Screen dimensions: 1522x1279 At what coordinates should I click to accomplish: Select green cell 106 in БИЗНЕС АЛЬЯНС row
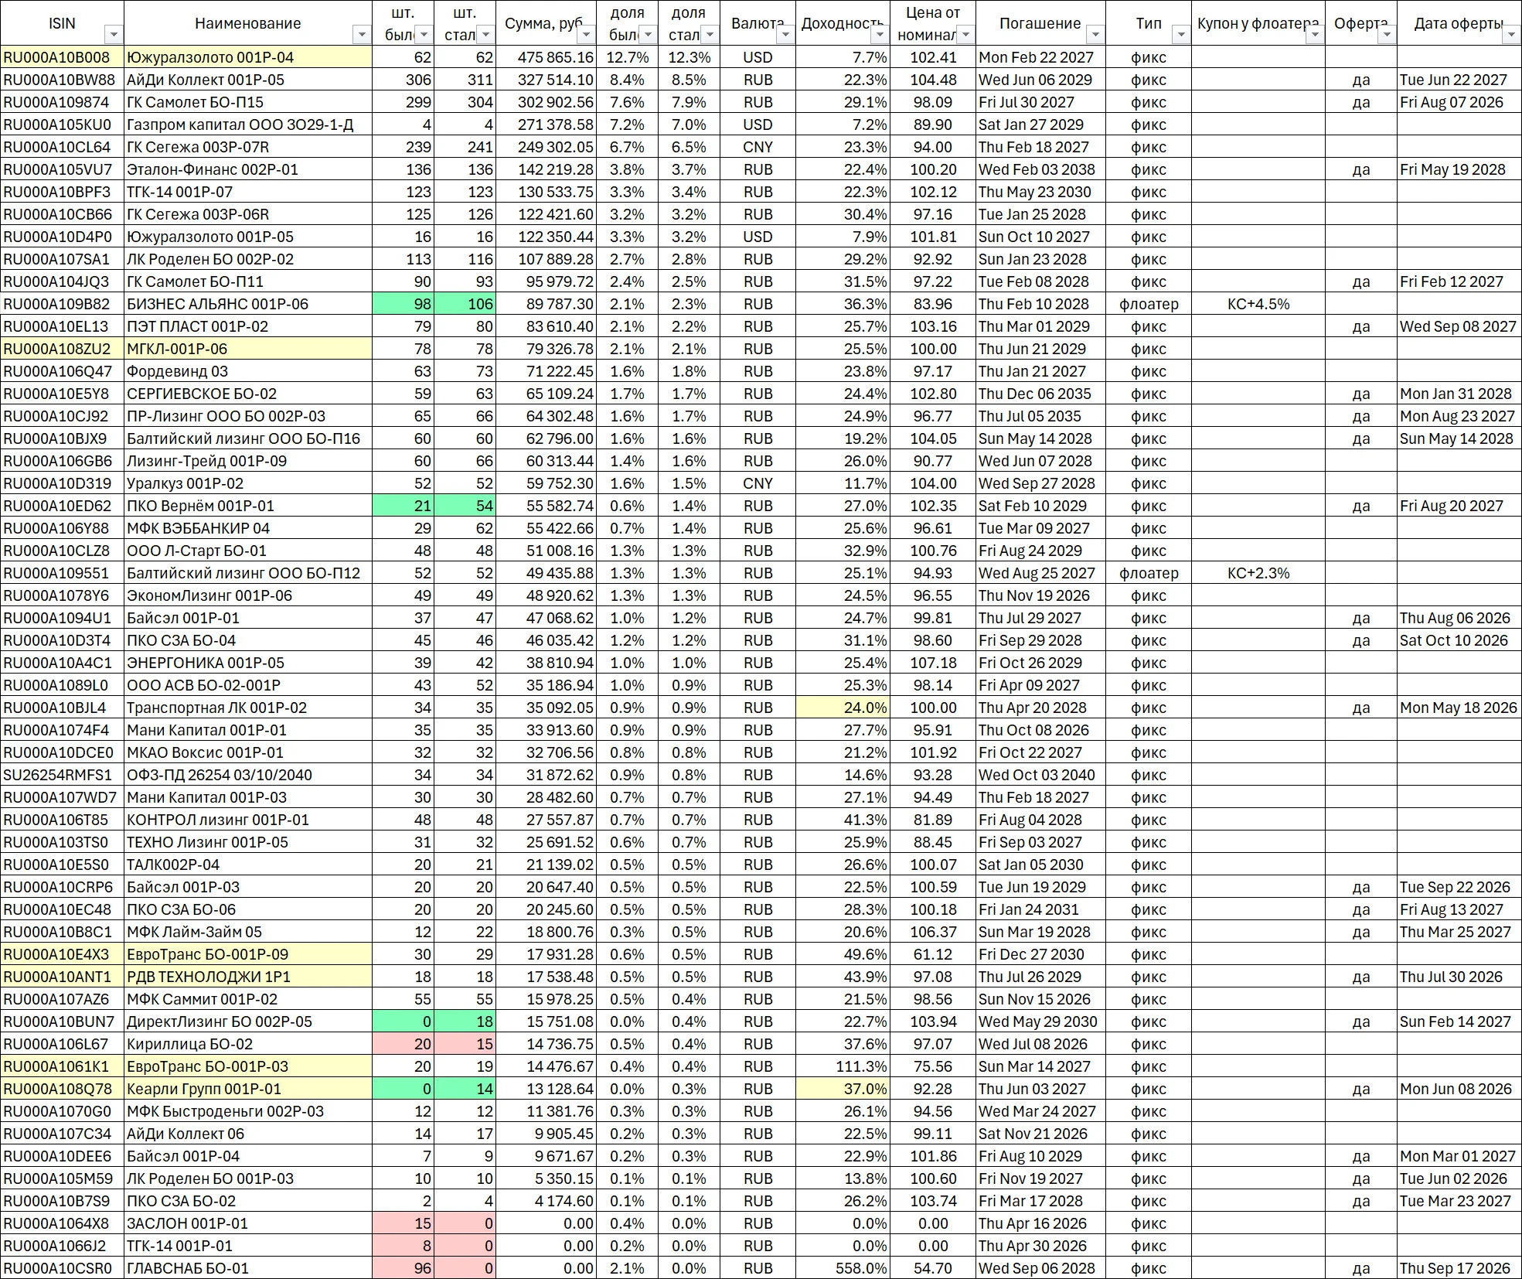pyautogui.click(x=465, y=304)
